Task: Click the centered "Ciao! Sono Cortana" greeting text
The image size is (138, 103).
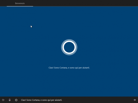Action: (69, 68)
